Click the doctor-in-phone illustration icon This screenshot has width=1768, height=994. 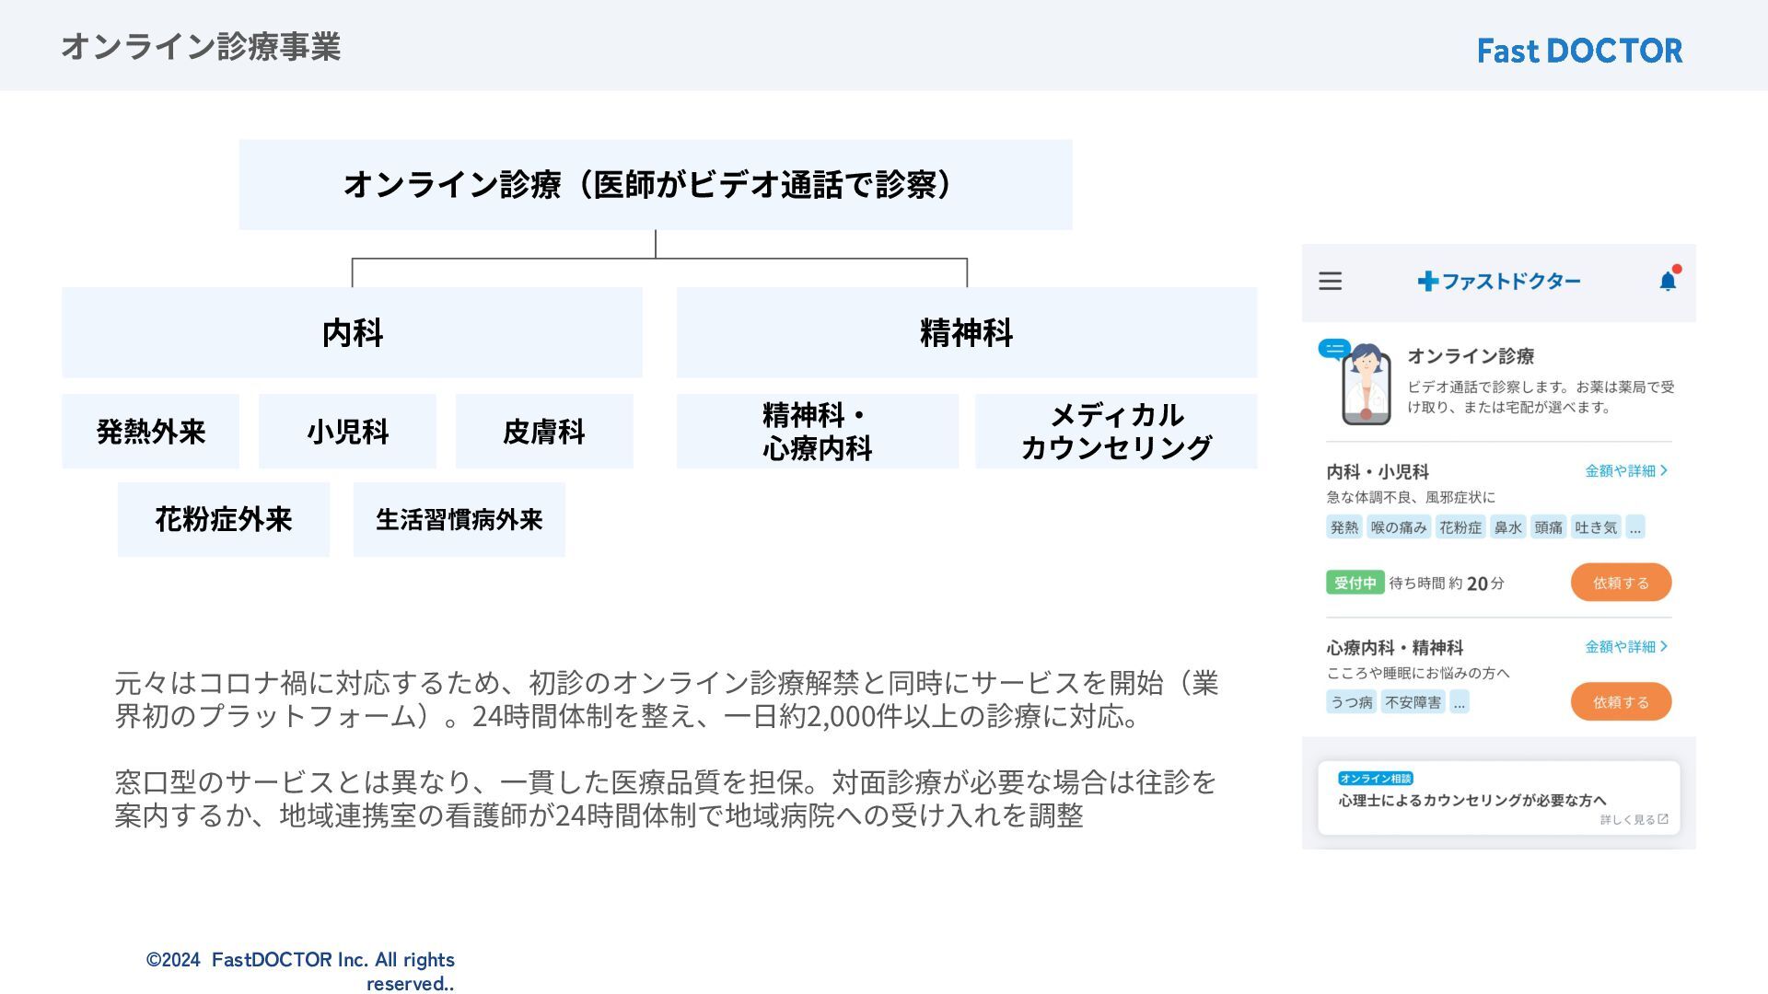tap(1366, 385)
